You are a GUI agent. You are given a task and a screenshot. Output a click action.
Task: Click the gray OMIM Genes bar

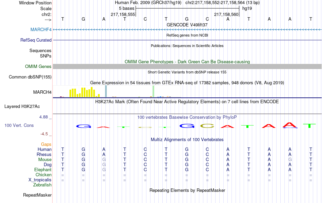click(x=187, y=66)
